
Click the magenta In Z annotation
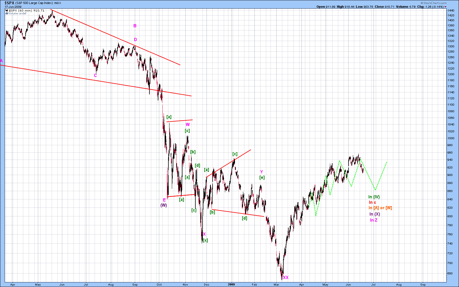coord(374,220)
